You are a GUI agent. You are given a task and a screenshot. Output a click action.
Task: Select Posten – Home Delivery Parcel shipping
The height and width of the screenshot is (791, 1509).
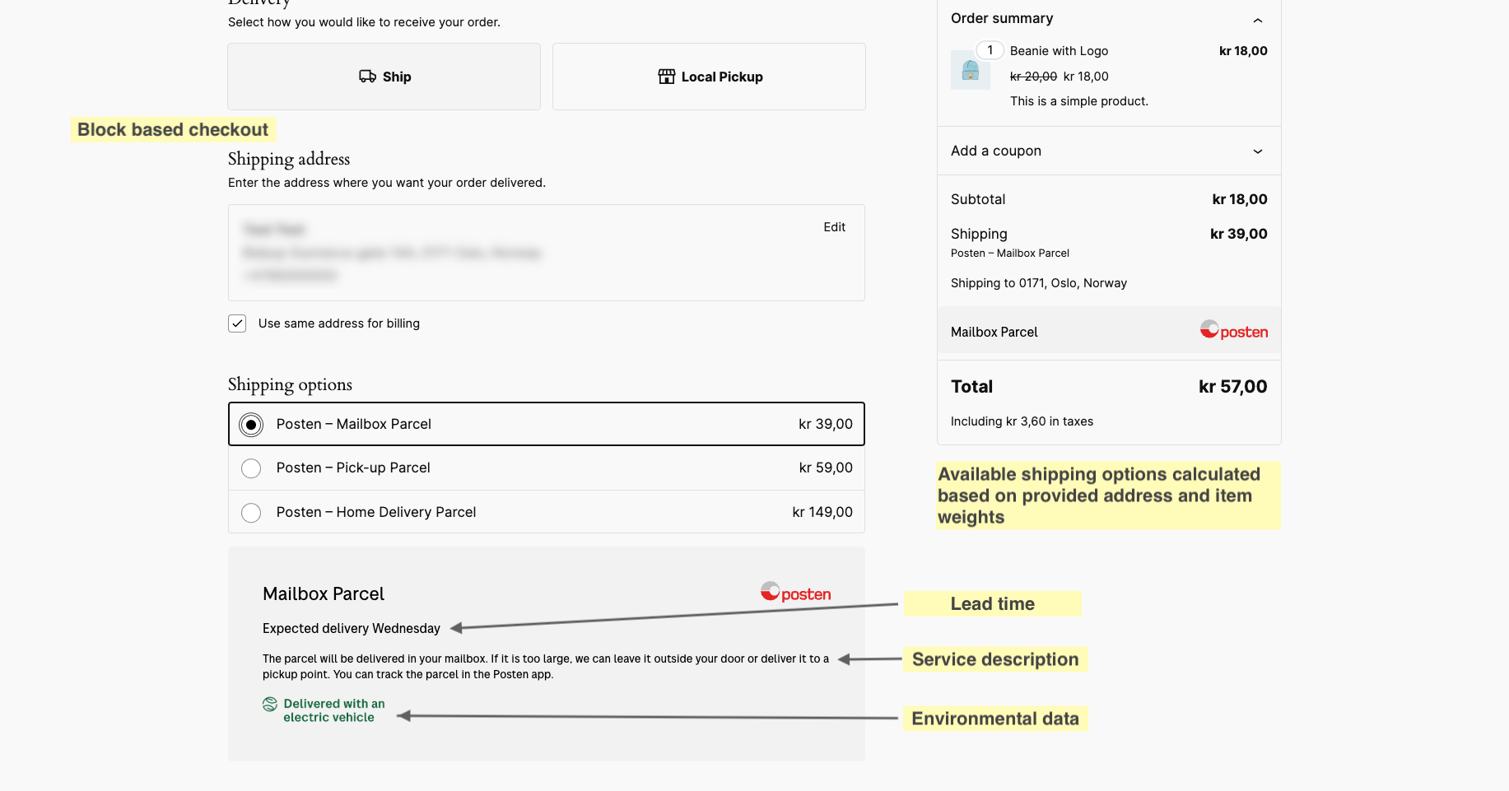pos(547,512)
